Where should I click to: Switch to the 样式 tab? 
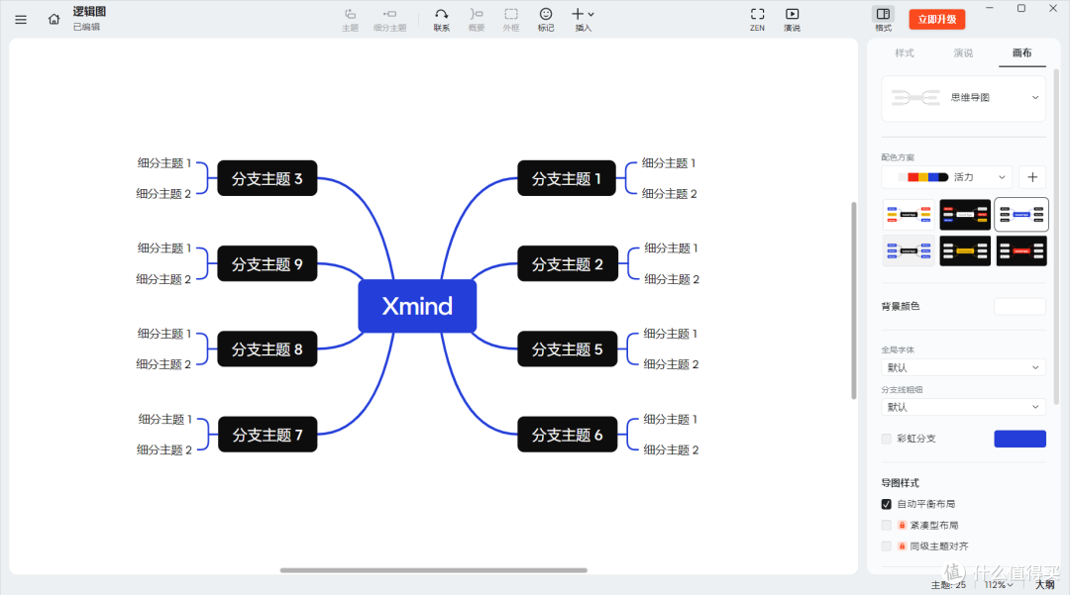tap(905, 53)
